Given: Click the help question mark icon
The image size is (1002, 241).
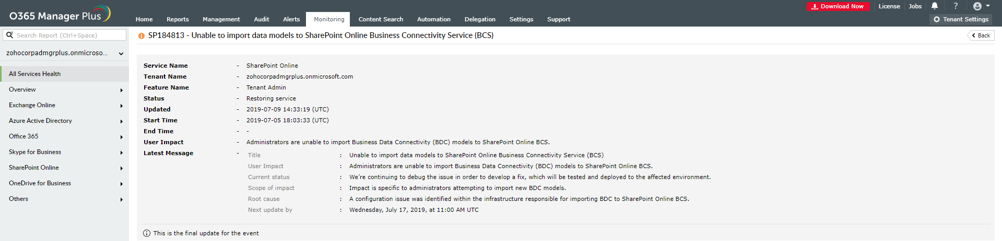Looking at the screenshot, I should pyautogui.click(x=956, y=6).
